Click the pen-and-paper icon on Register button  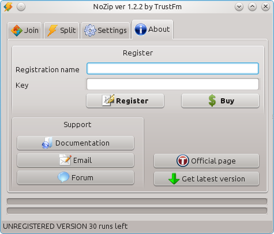pyautogui.click(x=108, y=100)
